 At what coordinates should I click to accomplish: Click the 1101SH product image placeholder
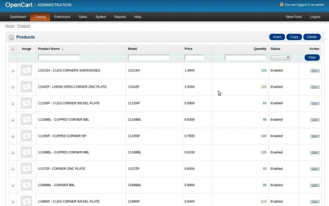pos(27,70)
